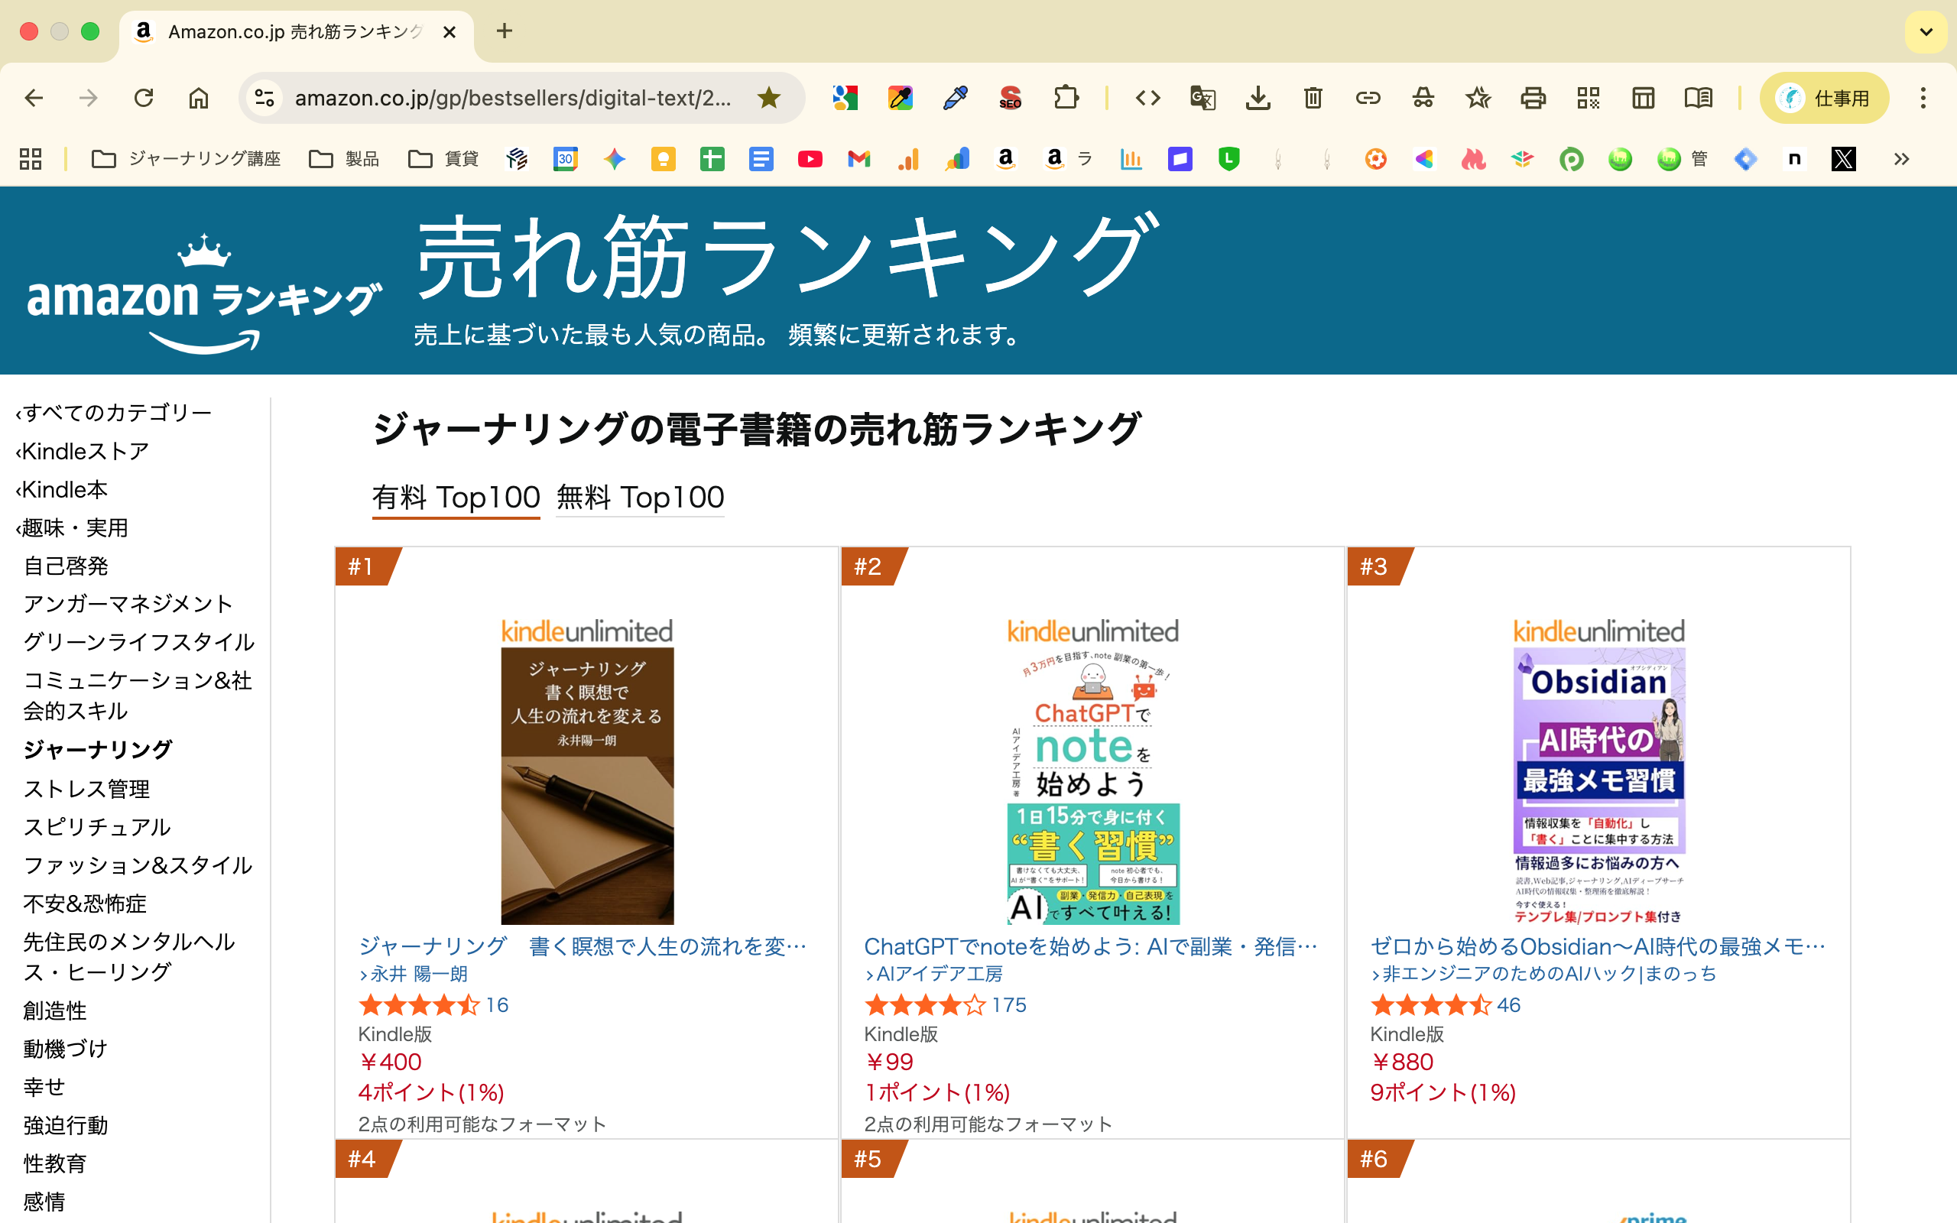The image size is (1957, 1223).
Task: Open the 仕事用 profile button
Action: click(1825, 98)
